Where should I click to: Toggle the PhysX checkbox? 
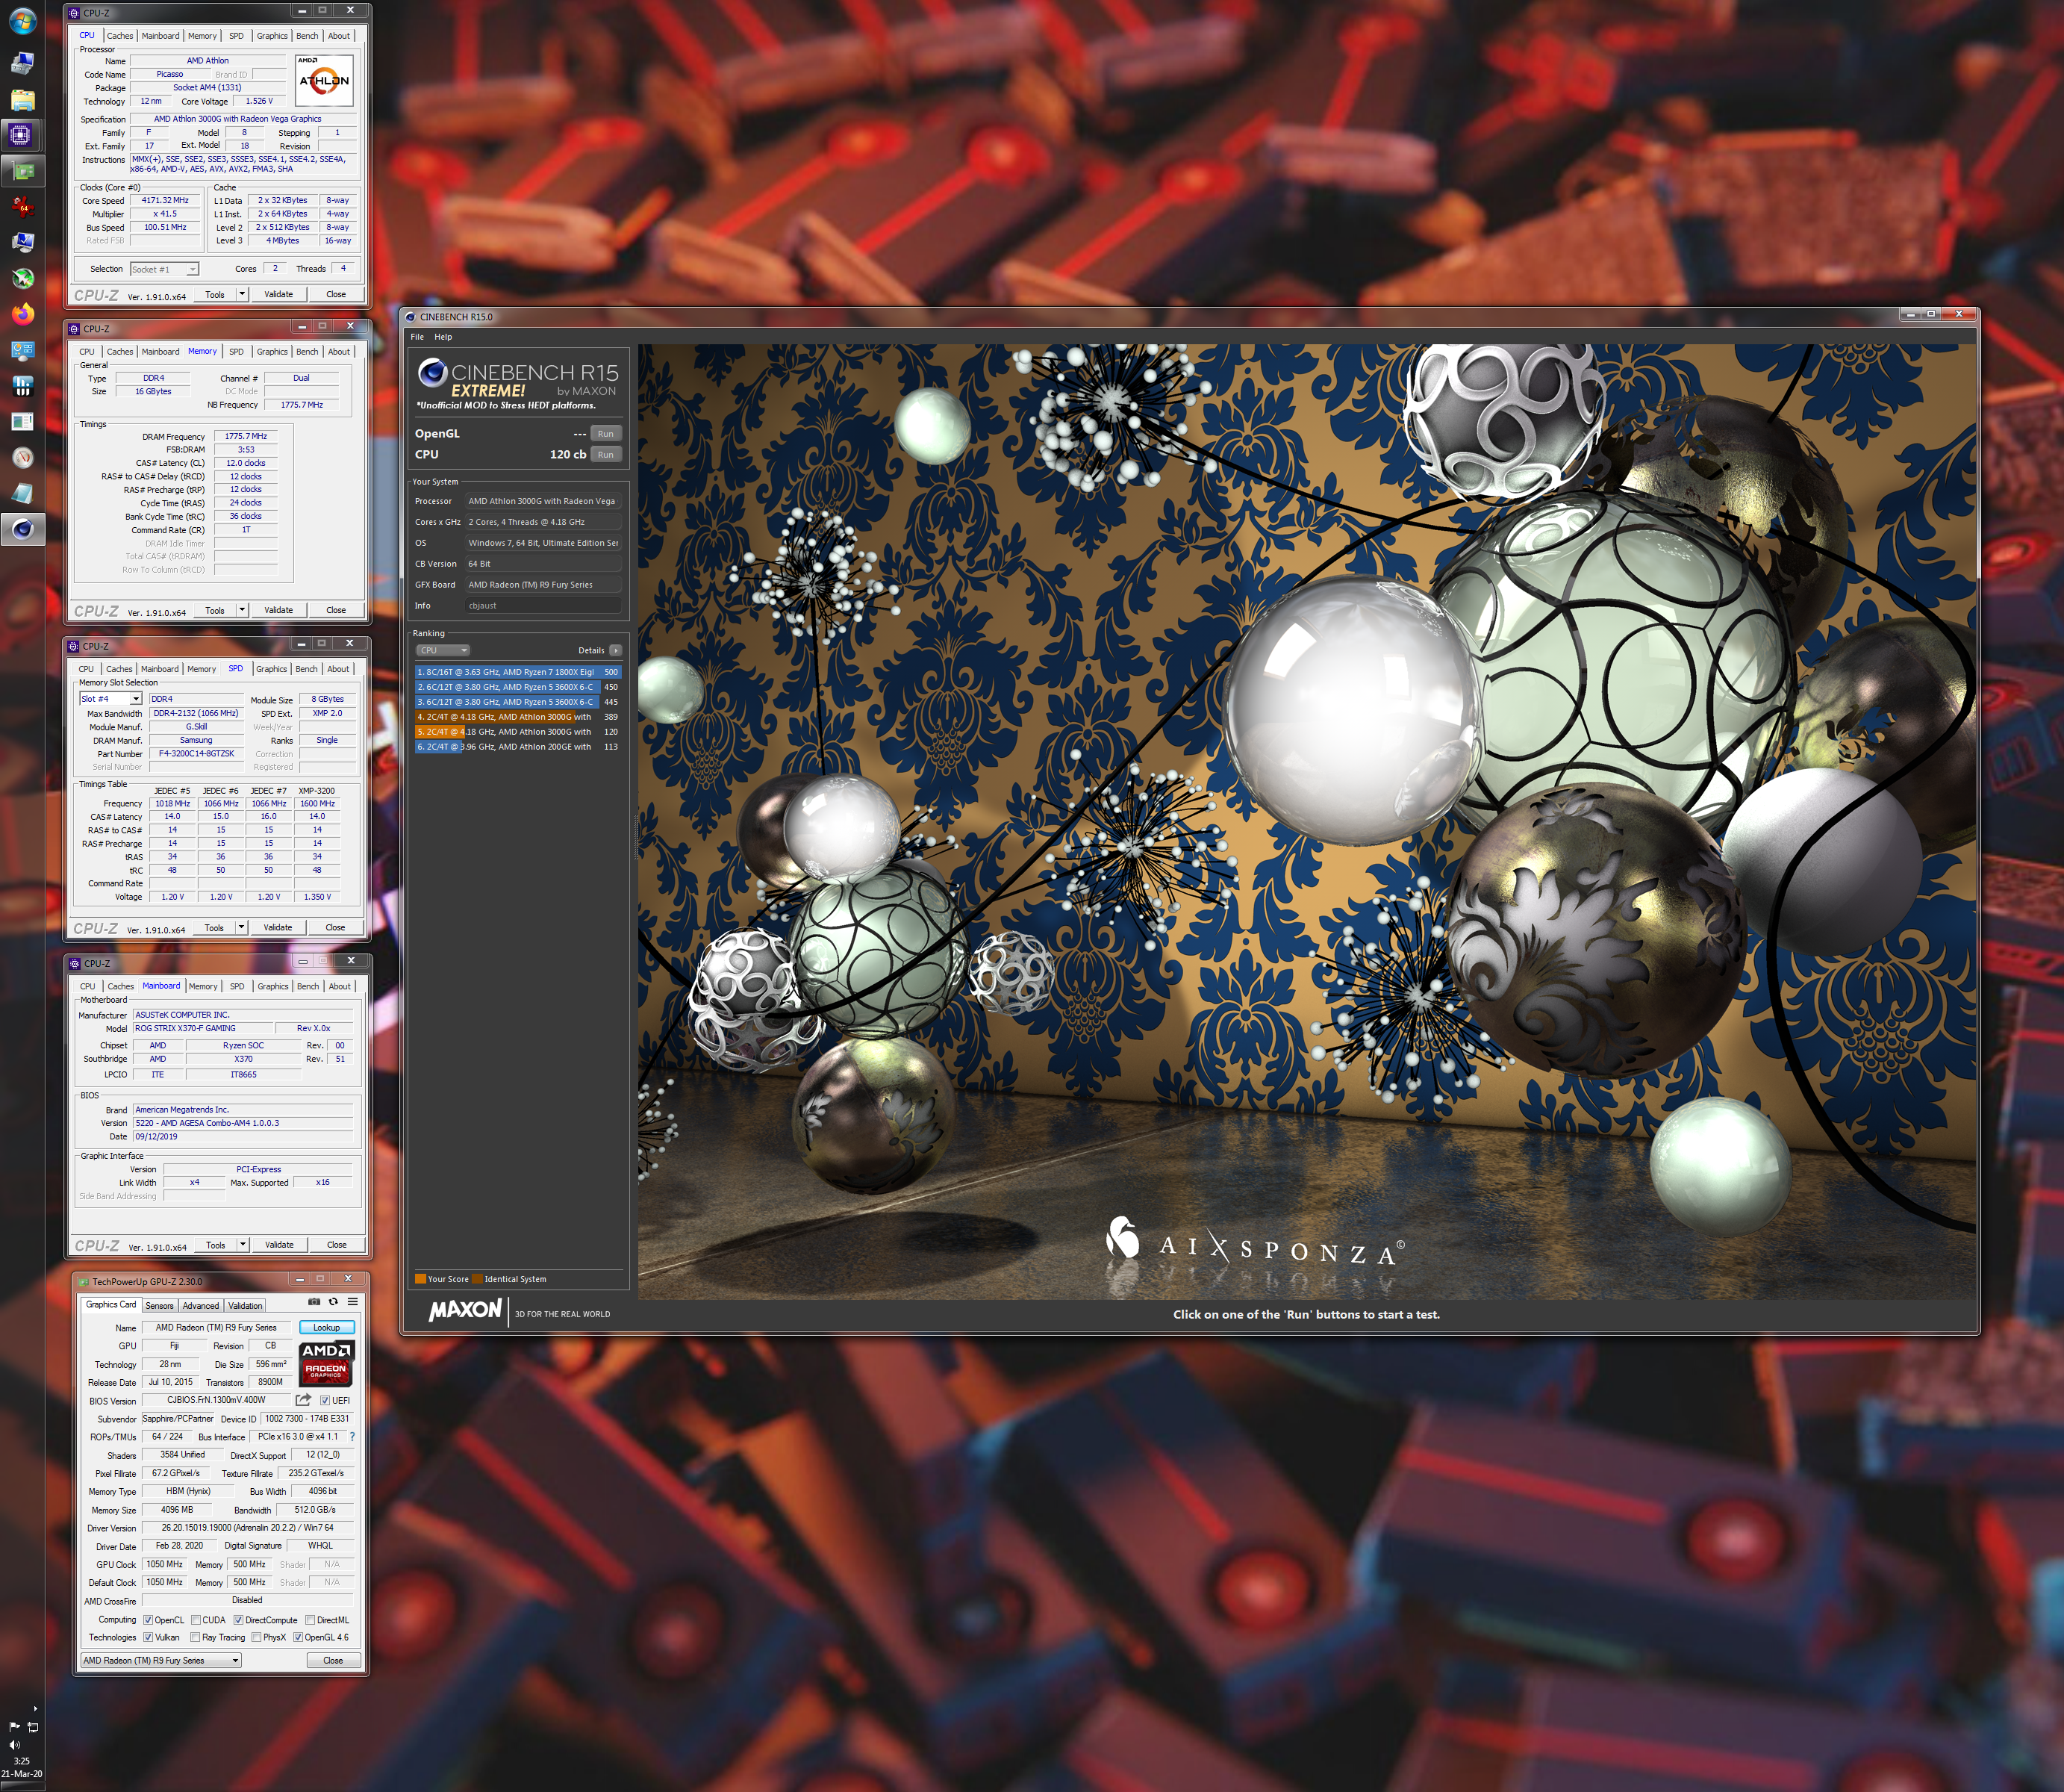(x=256, y=1637)
